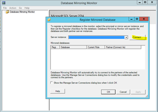Sort by the Current Role column header
This screenshot has width=158, height=112.
pos(95,47)
